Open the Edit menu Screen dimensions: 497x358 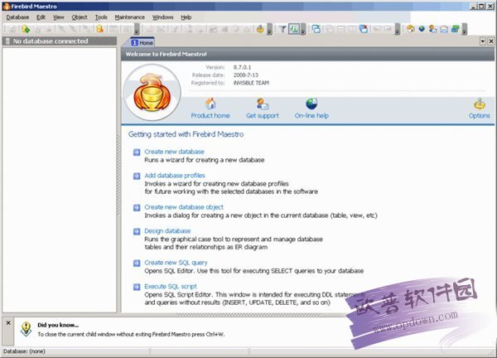(x=41, y=17)
